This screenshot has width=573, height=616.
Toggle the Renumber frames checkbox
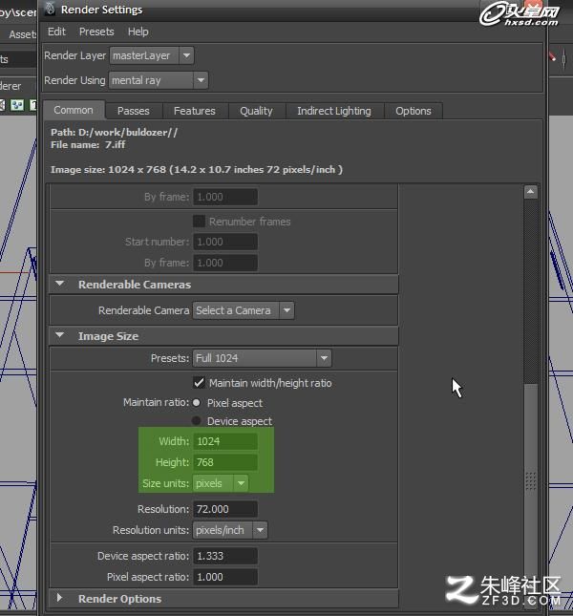coord(199,222)
